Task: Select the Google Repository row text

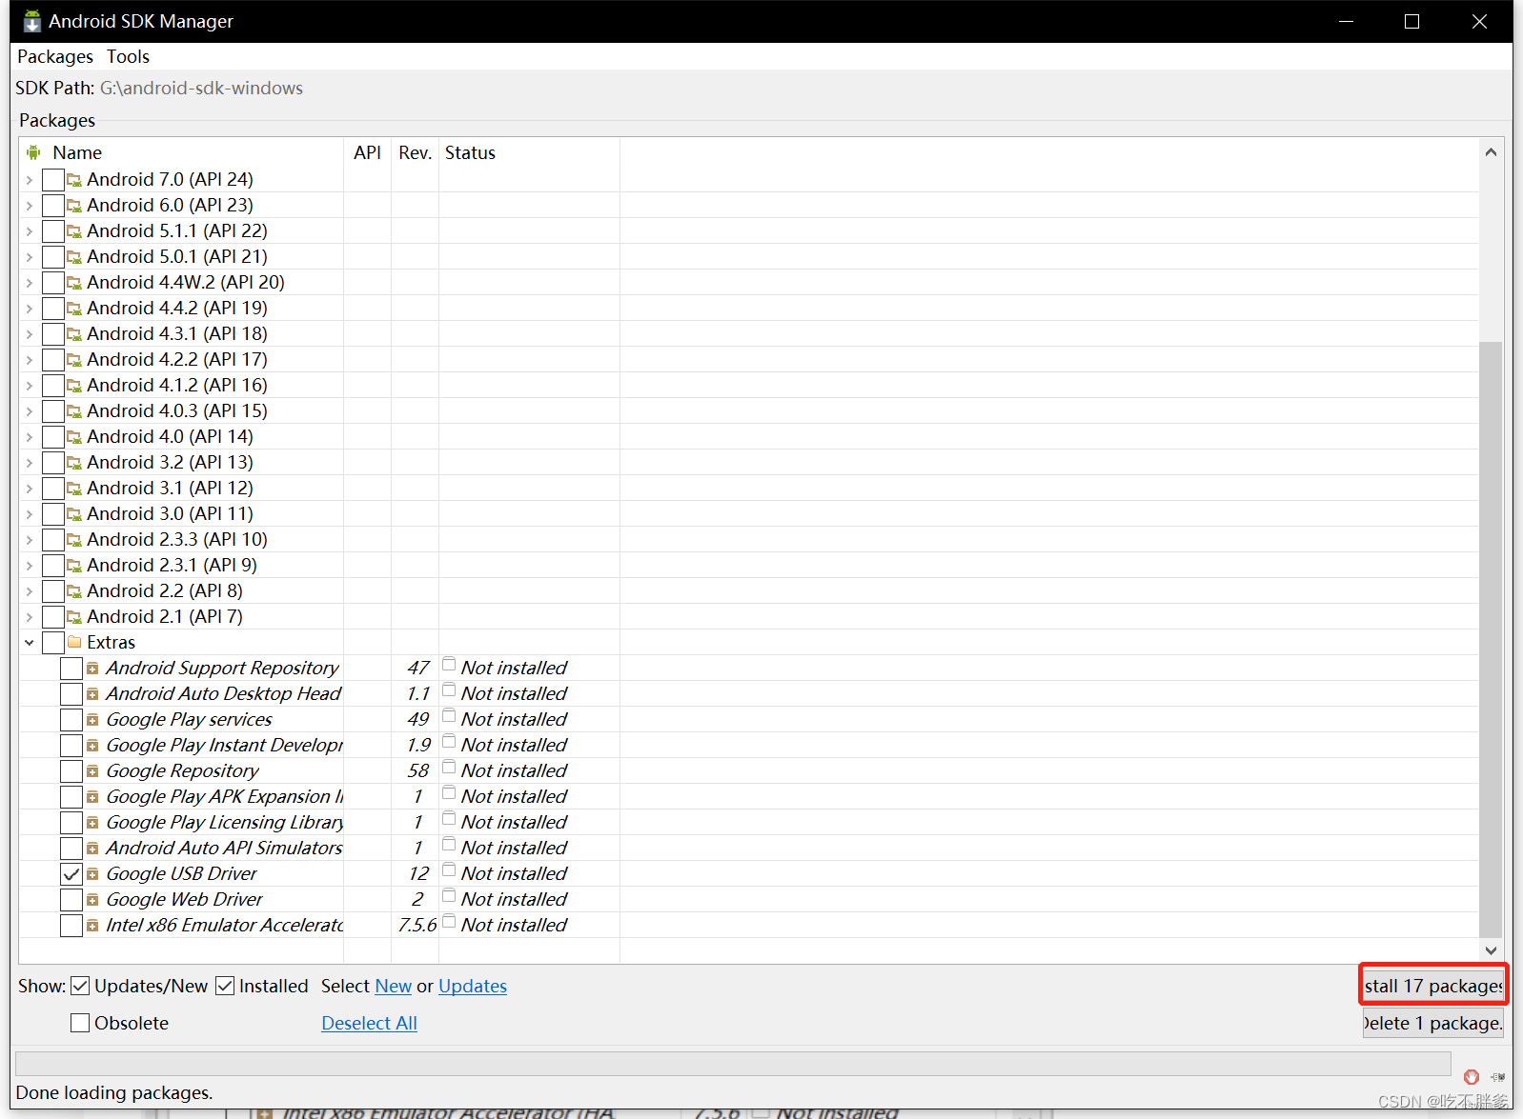Action: pos(182,770)
